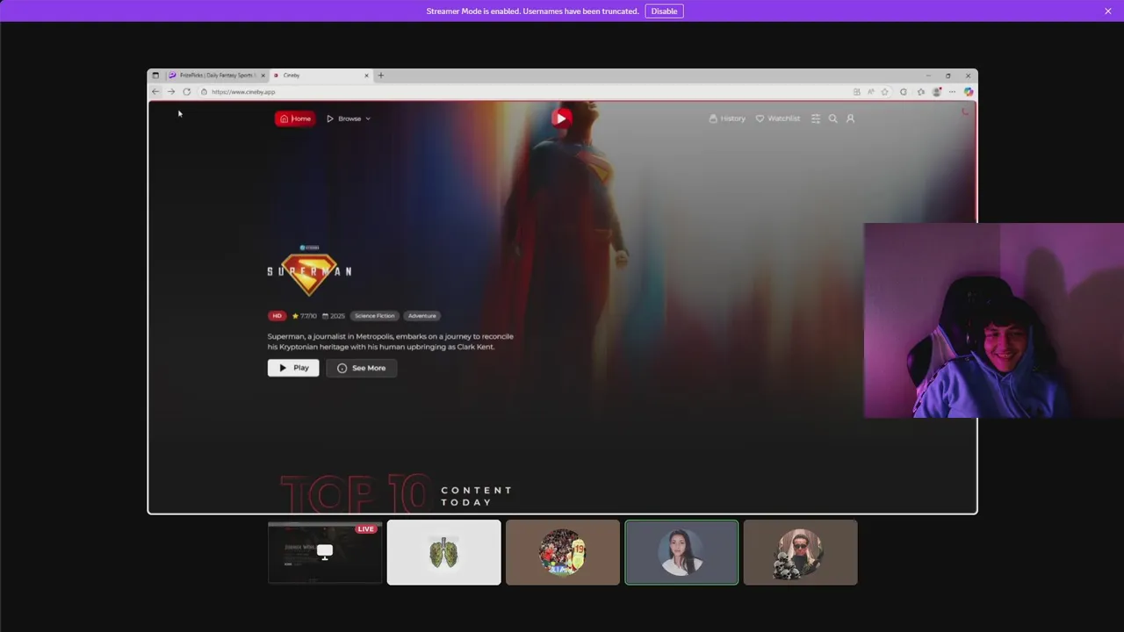Click the read aloud icon in address bar
This screenshot has height=632, width=1124.
(871, 92)
